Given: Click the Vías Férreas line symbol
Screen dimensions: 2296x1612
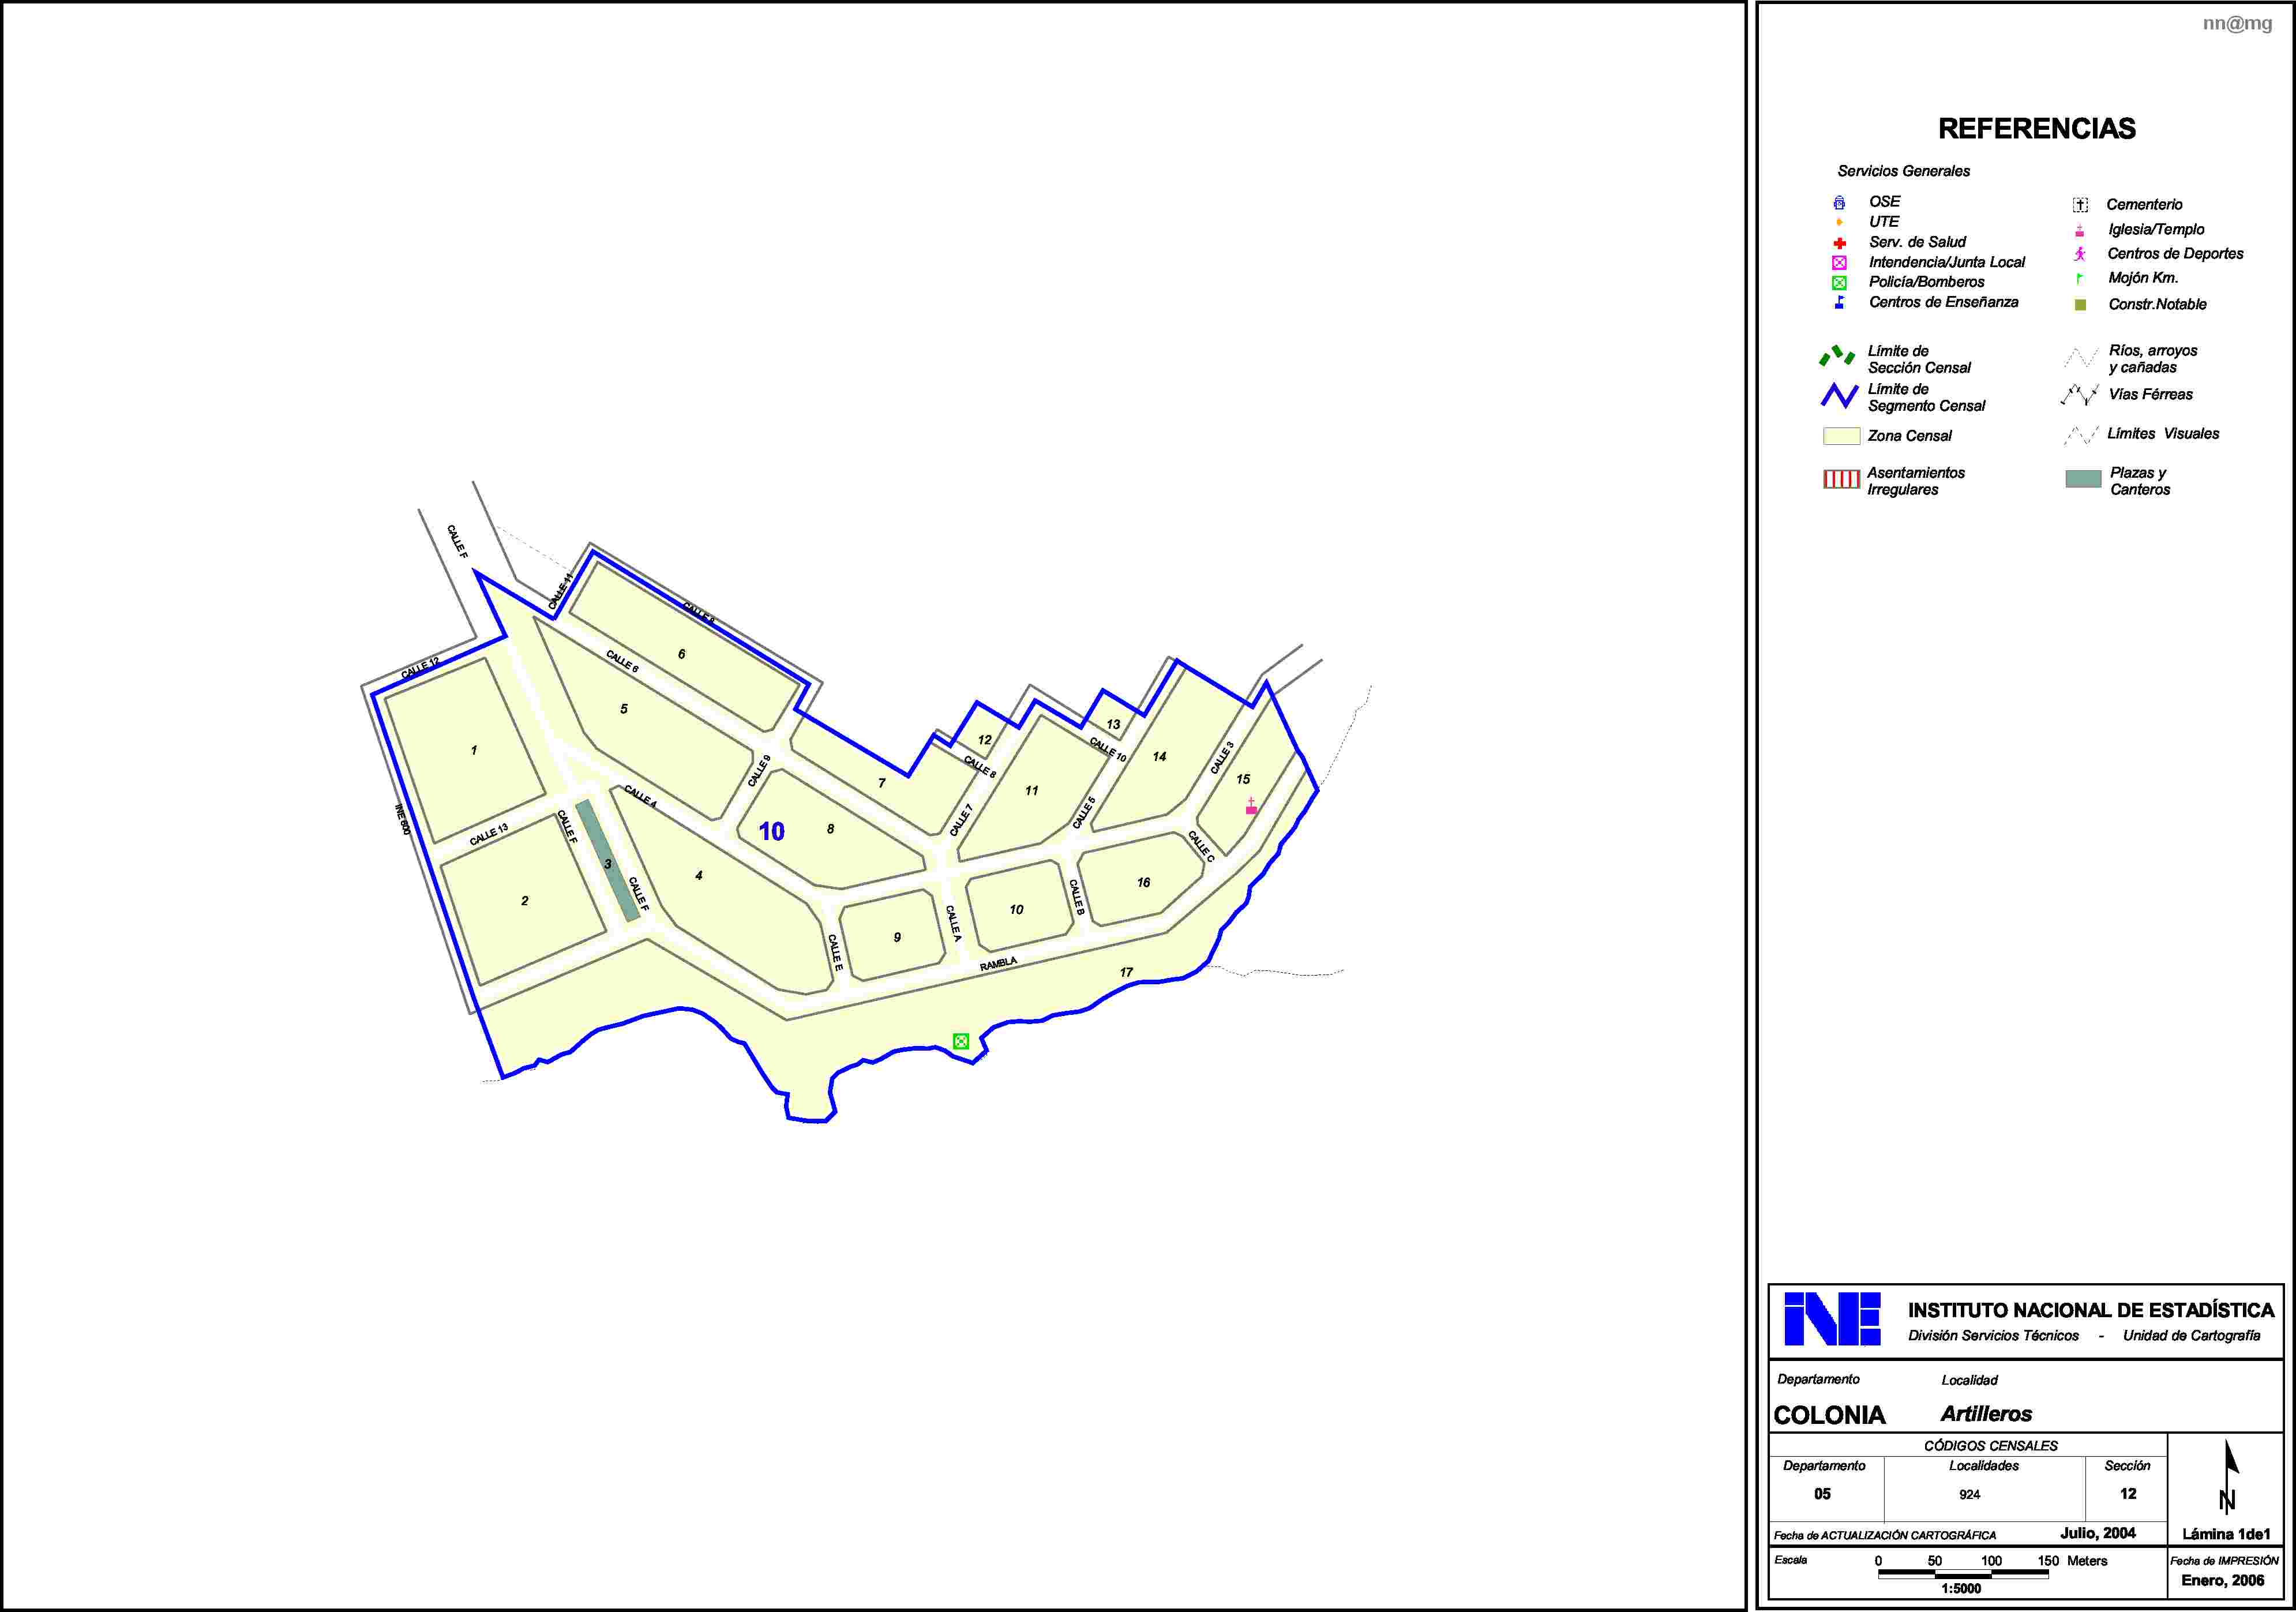Looking at the screenshot, I should [2080, 395].
